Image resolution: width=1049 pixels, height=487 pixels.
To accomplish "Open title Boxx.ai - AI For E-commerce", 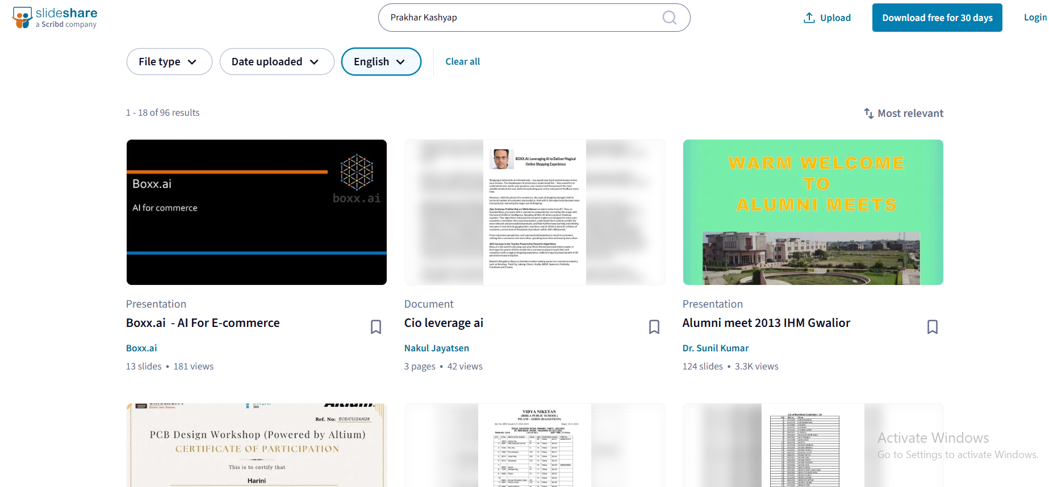I will click(x=203, y=323).
